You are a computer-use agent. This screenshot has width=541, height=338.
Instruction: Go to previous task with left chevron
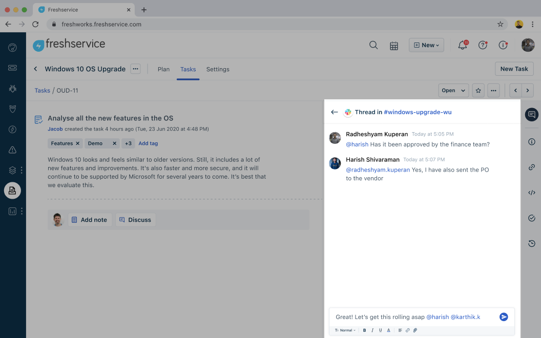coord(515,90)
